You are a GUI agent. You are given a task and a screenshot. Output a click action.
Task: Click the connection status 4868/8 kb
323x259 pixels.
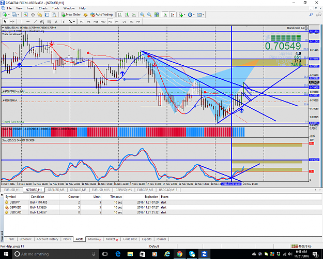[x=302, y=246]
